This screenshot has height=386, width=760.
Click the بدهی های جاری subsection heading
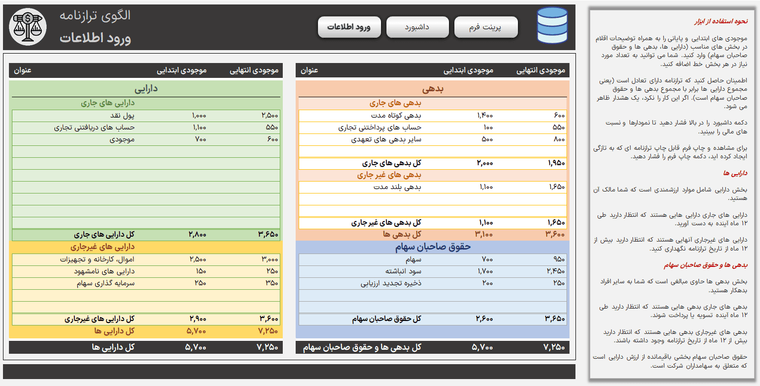[395, 103]
